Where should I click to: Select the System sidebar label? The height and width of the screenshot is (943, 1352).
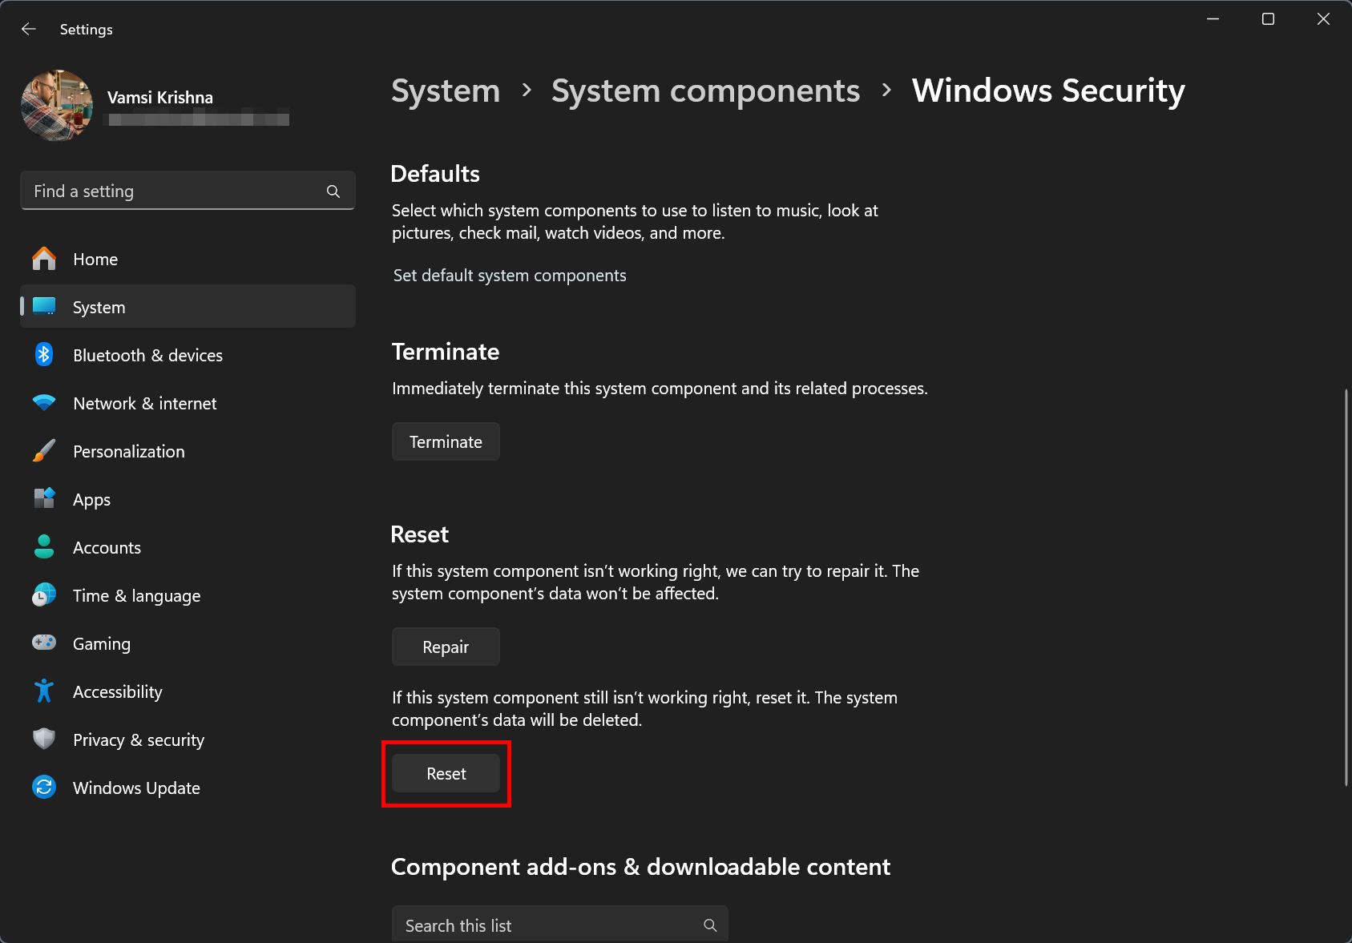coord(99,308)
